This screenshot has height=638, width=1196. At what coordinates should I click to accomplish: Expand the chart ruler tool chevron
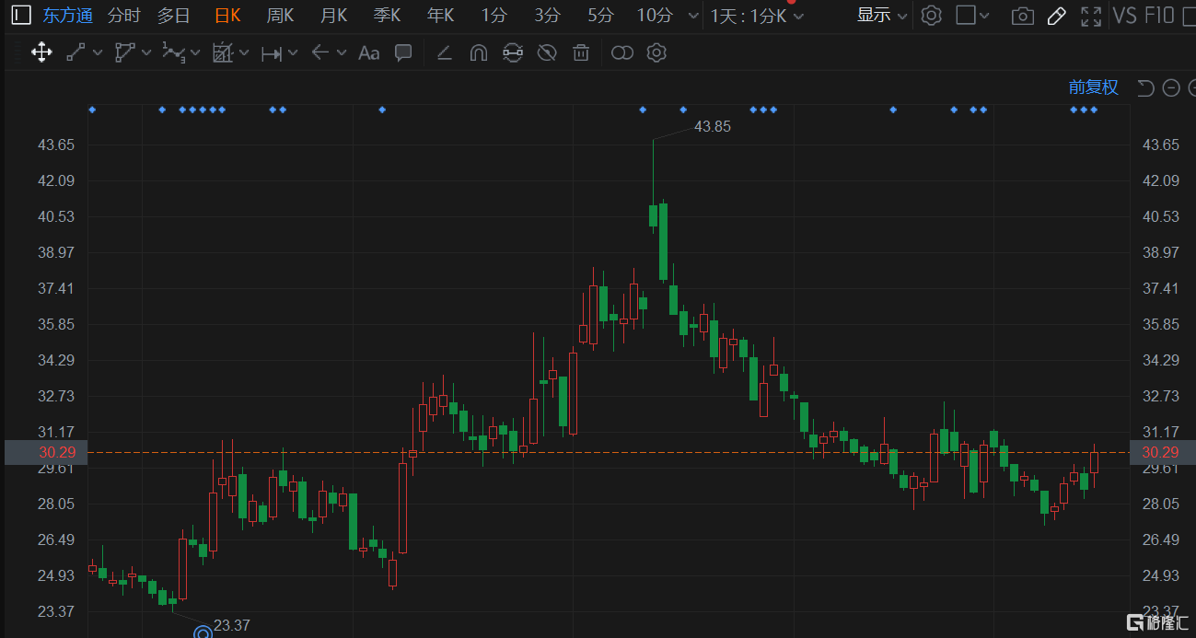point(244,53)
